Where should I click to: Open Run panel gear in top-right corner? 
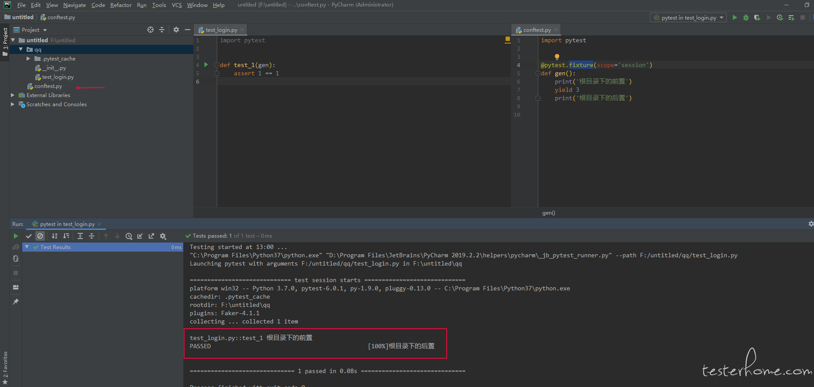click(811, 224)
